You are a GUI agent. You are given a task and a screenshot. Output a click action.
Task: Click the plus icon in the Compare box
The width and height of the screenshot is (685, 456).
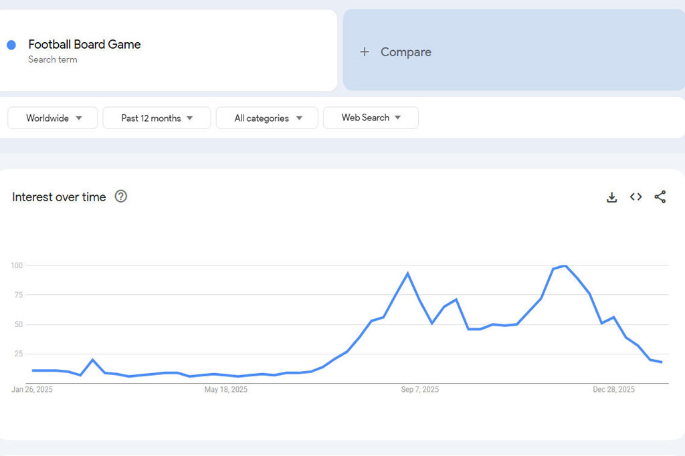point(365,51)
